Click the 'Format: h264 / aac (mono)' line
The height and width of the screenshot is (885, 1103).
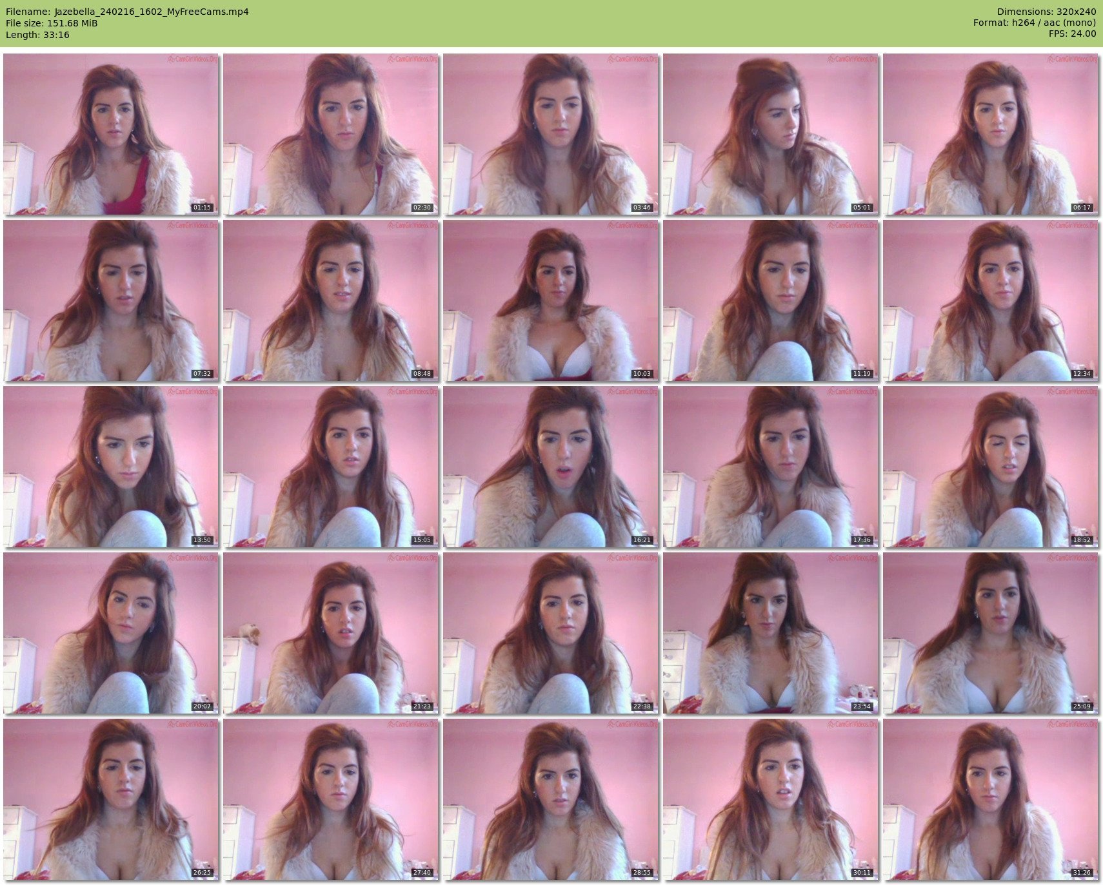1035,23
